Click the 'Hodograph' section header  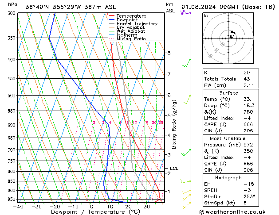228,177
